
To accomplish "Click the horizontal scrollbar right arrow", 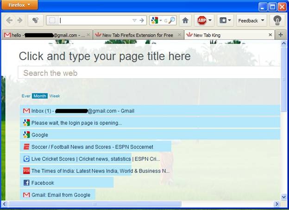I will (x=276, y=204).
